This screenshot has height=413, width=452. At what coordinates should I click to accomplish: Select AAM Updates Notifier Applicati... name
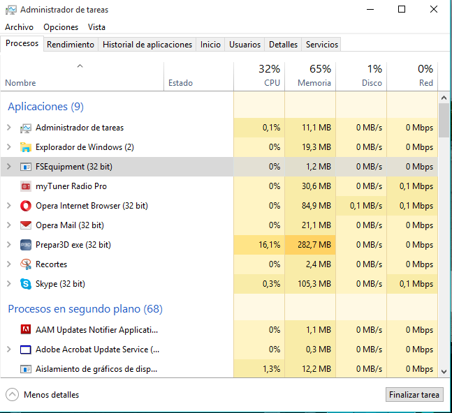[x=97, y=330]
